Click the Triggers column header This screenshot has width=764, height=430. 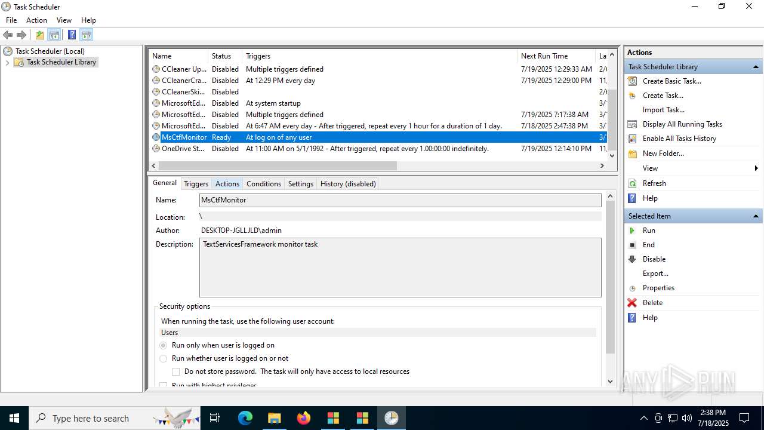coord(380,56)
